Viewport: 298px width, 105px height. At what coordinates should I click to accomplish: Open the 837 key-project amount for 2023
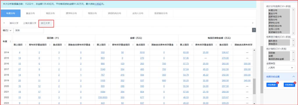point(142,103)
